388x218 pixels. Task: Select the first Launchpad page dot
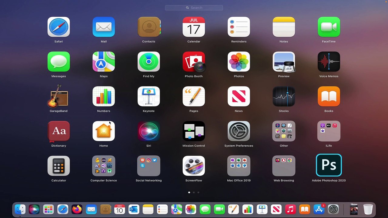pos(189,192)
